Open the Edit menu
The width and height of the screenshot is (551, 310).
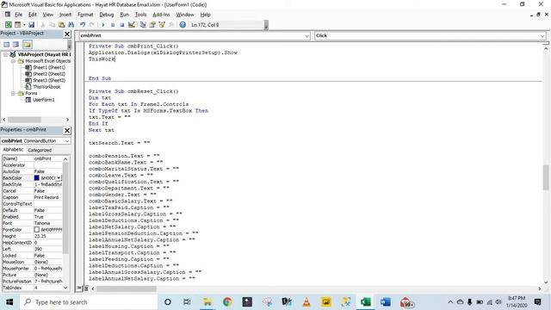[x=33, y=15]
